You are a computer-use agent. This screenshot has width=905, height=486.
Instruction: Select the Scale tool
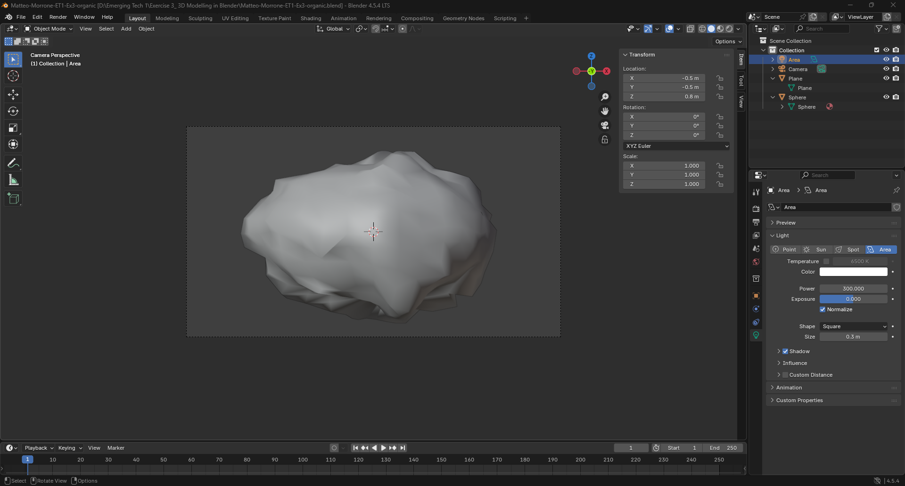pyautogui.click(x=13, y=128)
